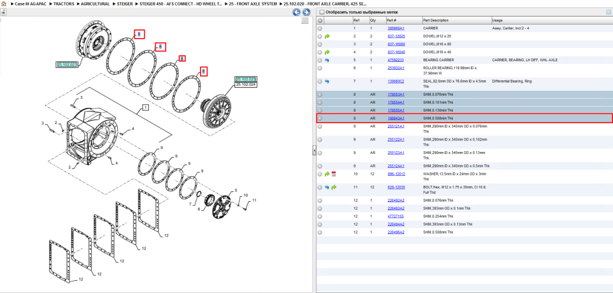The width and height of the screenshot is (613, 293).
Task: Open part number link 837-12025
Action: click(x=395, y=36)
